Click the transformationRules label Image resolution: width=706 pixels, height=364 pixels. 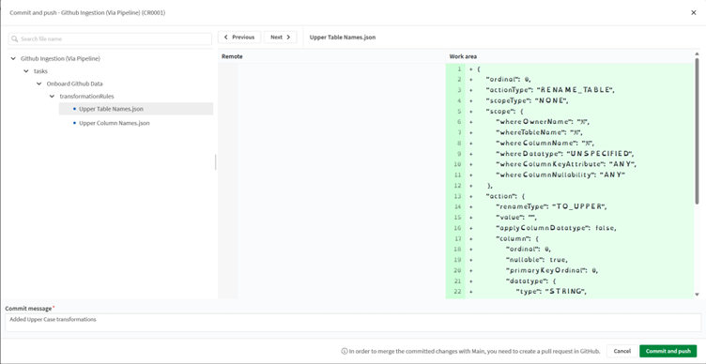coord(87,97)
